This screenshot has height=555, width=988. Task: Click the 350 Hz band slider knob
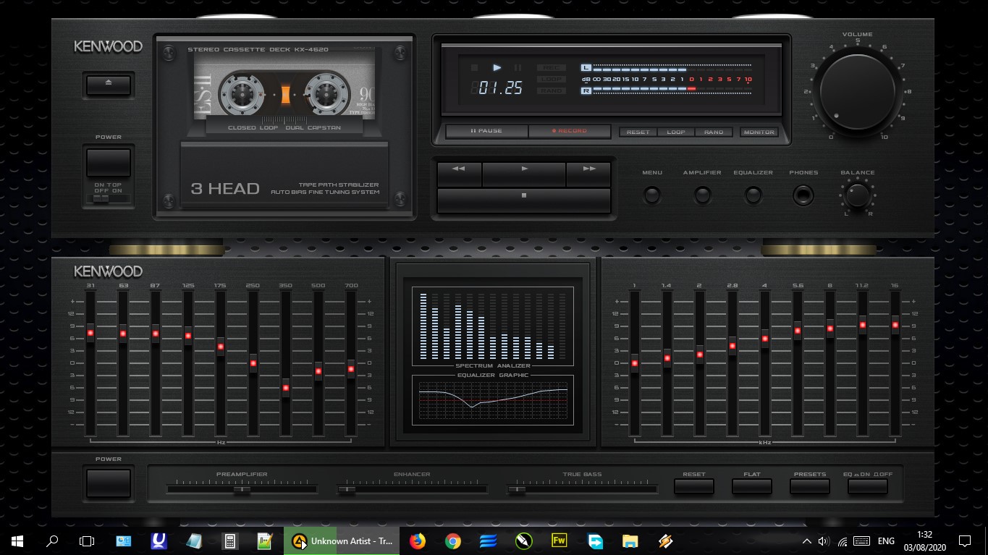(x=286, y=388)
